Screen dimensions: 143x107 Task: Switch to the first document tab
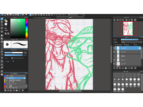point(42,18)
